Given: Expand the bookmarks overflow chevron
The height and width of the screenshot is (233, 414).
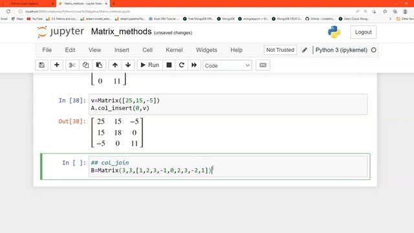Looking at the screenshot, I should pos(390,19).
